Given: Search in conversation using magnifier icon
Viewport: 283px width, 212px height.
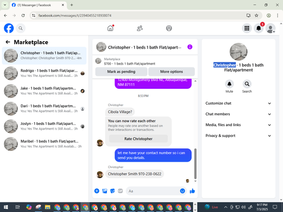Looking at the screenshot, I should (247, 84).
